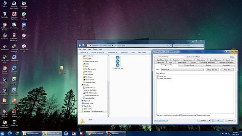Open the Special Items tab
The width and height of the screenshot is (242, 136).
[188, 60]
